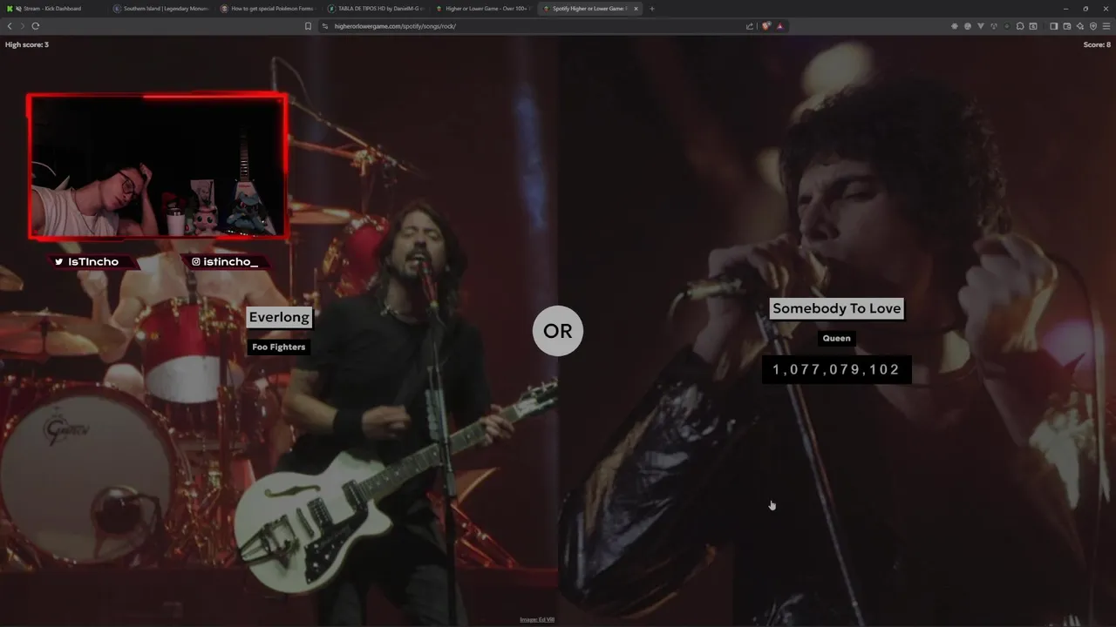1116x627 pixels.
Task: Click the share page icon in address bar
Action: click(750, 26)
